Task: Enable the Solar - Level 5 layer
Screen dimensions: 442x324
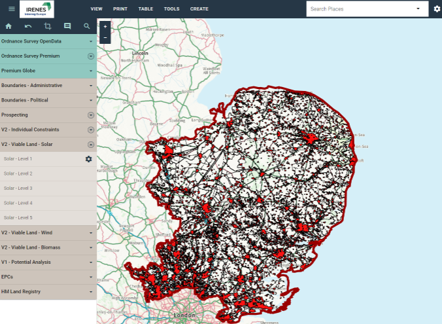Action: coord(18,217)
